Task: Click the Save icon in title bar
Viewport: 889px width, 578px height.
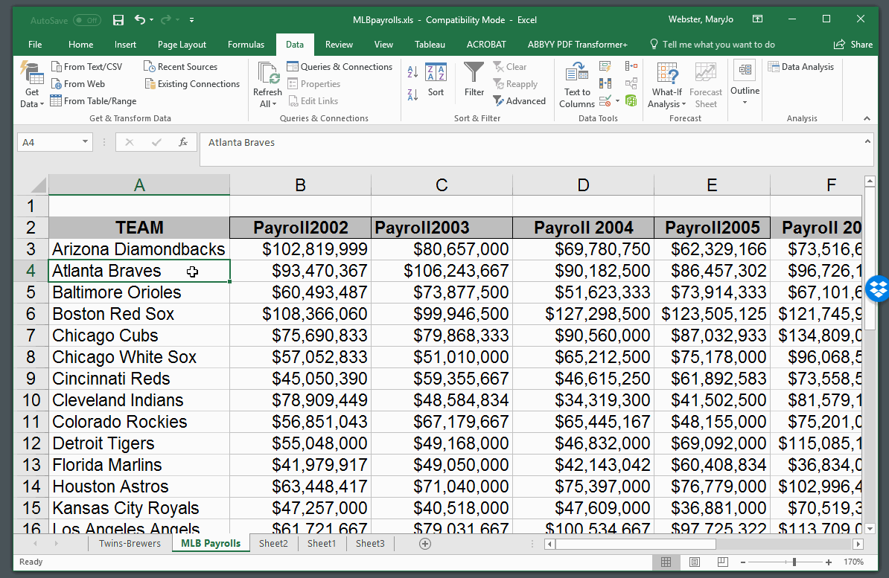Action: point(118,20)
